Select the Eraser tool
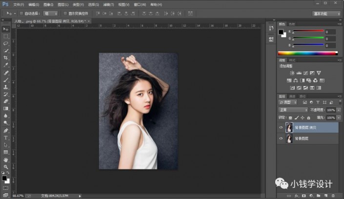Image resolution: width=344 pixels, height=199 pixels. pos(6,101)
